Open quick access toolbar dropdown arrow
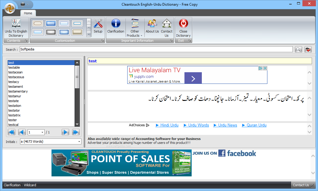 click(28, 4)
